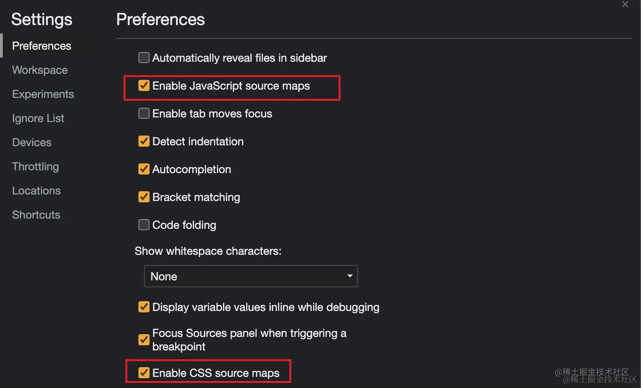This screenshot has height=388, width=641.
Task: Toggle Automatically reveal files in sidebar checkbox
Action: pos(144,58)
